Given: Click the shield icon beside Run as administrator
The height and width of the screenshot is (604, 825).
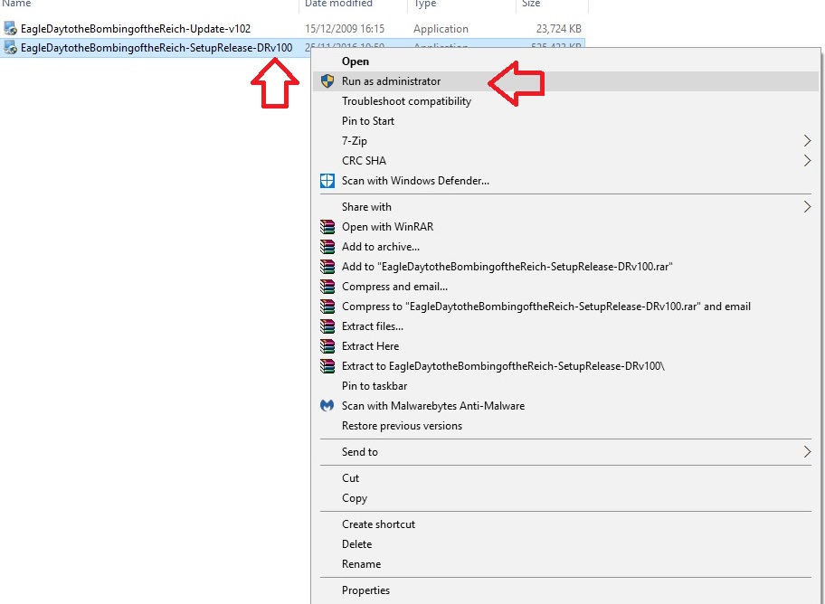Looking at the screenshot, I should click(327, 81).
